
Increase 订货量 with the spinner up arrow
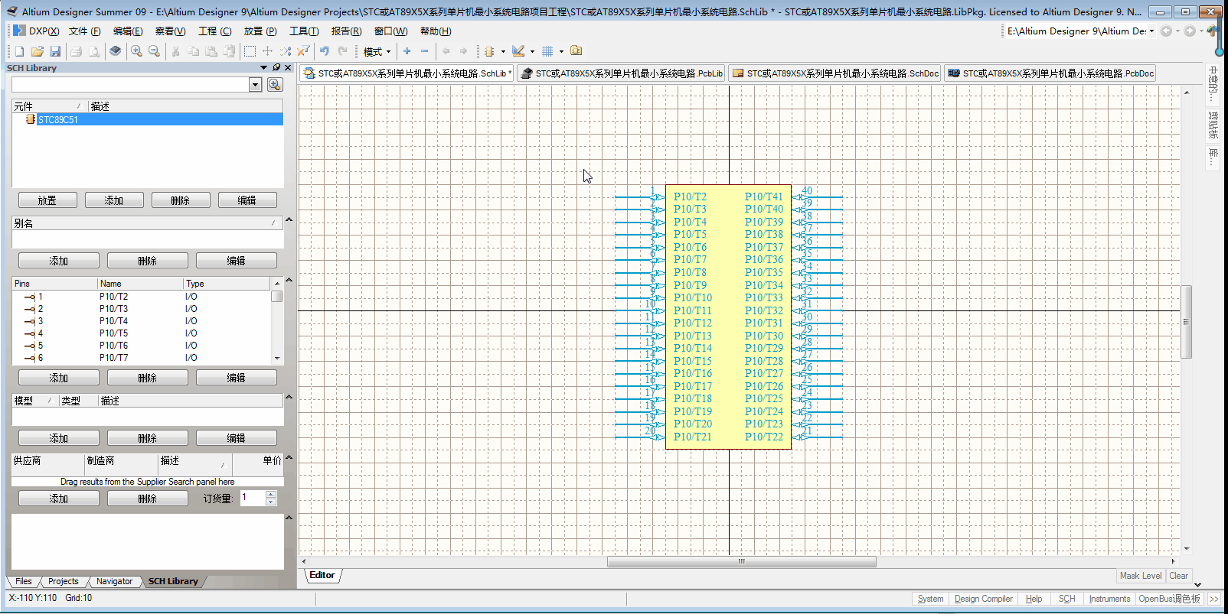click(271, 494)
